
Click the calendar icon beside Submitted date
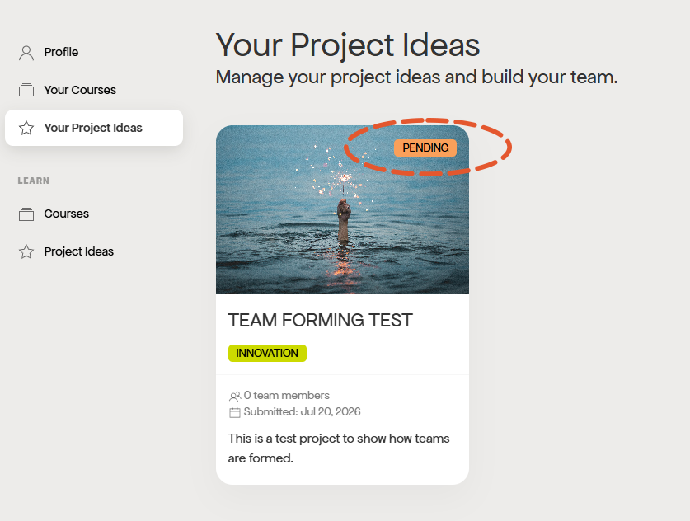235,412
